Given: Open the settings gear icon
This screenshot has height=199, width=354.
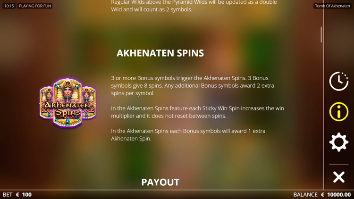Looking at the screenshot, I should click(x=338, y=142).
